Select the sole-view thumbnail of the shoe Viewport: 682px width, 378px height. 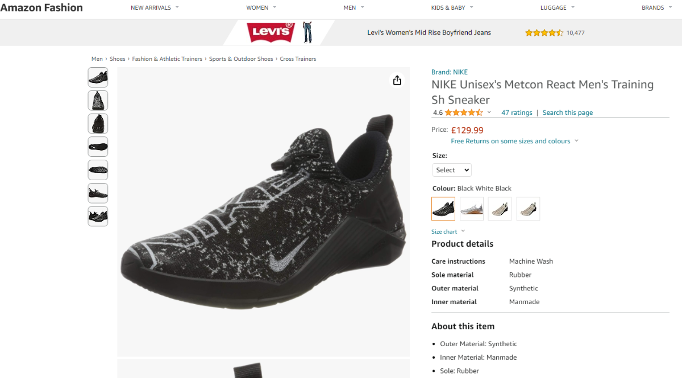pos(98,147)
